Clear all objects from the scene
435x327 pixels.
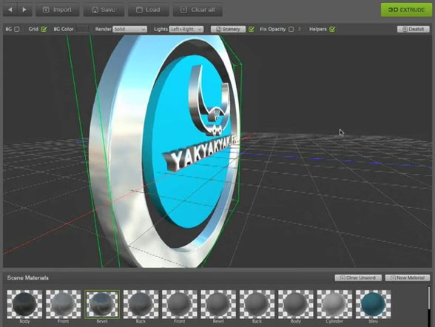click(x=198, y=10)
